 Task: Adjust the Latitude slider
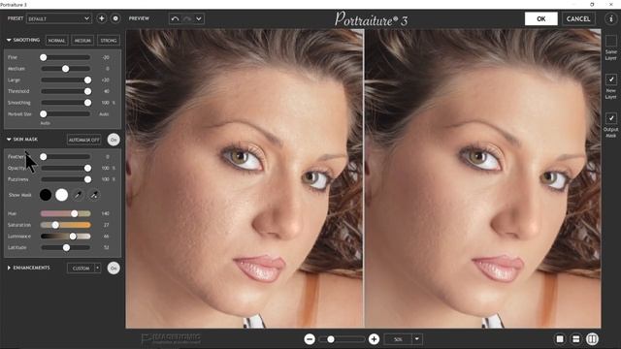[66, 248]
